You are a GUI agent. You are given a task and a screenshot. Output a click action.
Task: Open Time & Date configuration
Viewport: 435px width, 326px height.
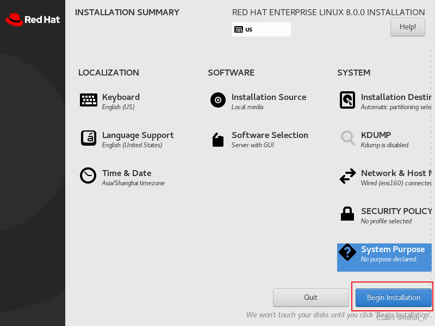[x=127, y=173]
